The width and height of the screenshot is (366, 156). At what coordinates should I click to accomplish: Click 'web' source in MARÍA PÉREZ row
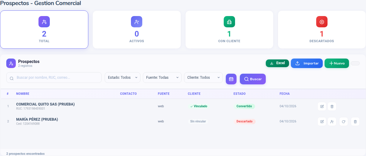pyautogui.click(x=161, y=122)
